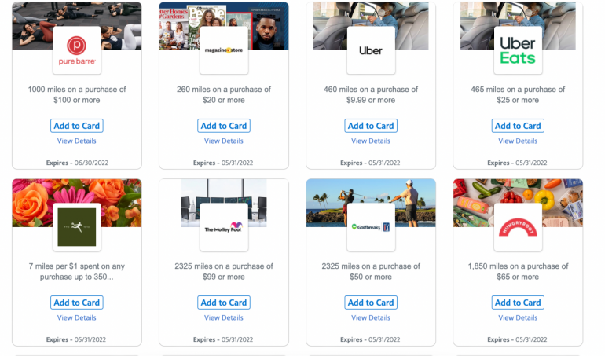This screenshot has width=605, height=356.
Task: Click the orange flowers banner image
Action: 31,200
